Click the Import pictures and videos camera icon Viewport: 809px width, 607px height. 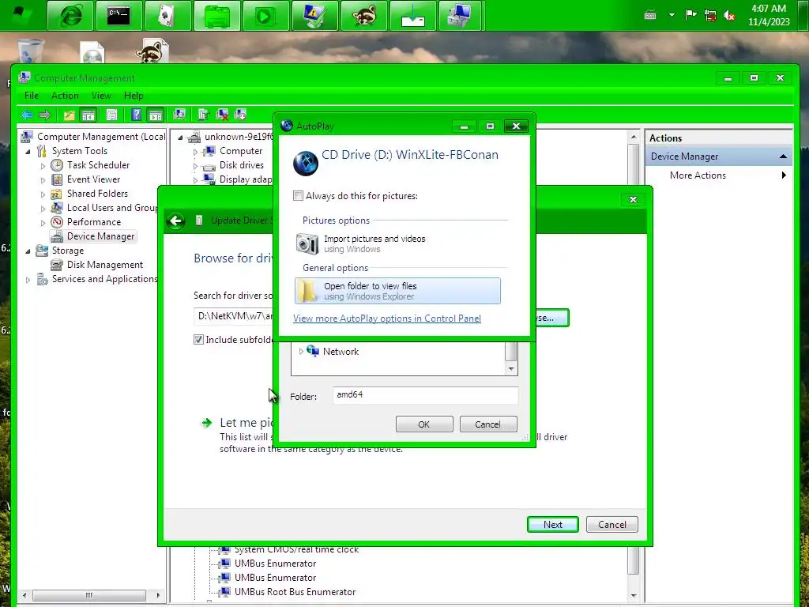pyautogui.click(x=307, y=243)
